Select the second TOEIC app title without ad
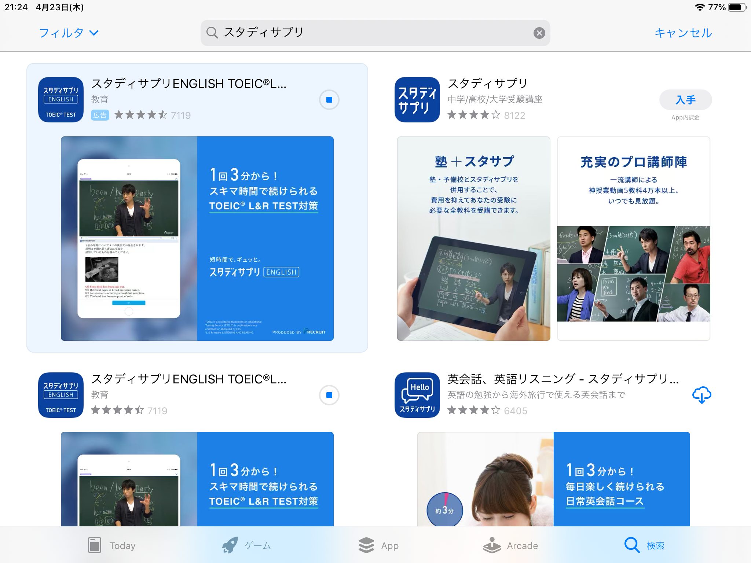The height and width of the screenshot is (563, 751). (x=189, y=379)
